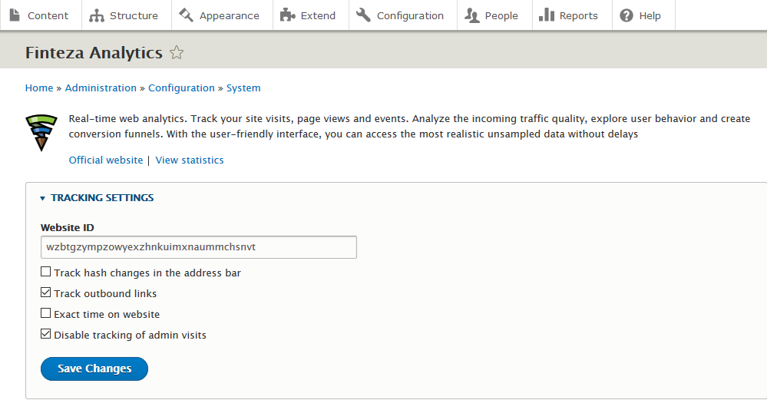Viewport: 767px width, 400px height.
Task: Click the Configuration wrench icon
Action: pos(364,15)
